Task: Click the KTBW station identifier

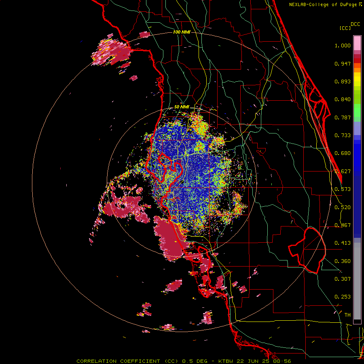Action: pyautogui.click(x=226, y=361)
